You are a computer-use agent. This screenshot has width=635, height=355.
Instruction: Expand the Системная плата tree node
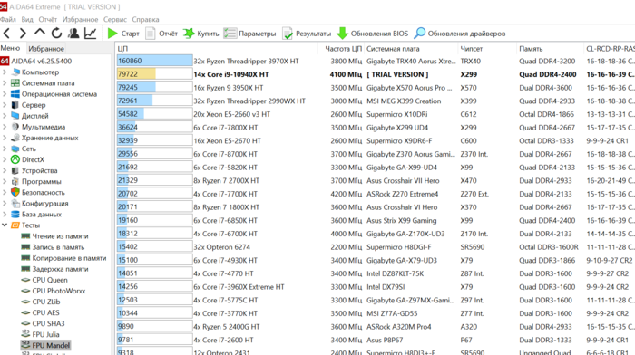5,83
